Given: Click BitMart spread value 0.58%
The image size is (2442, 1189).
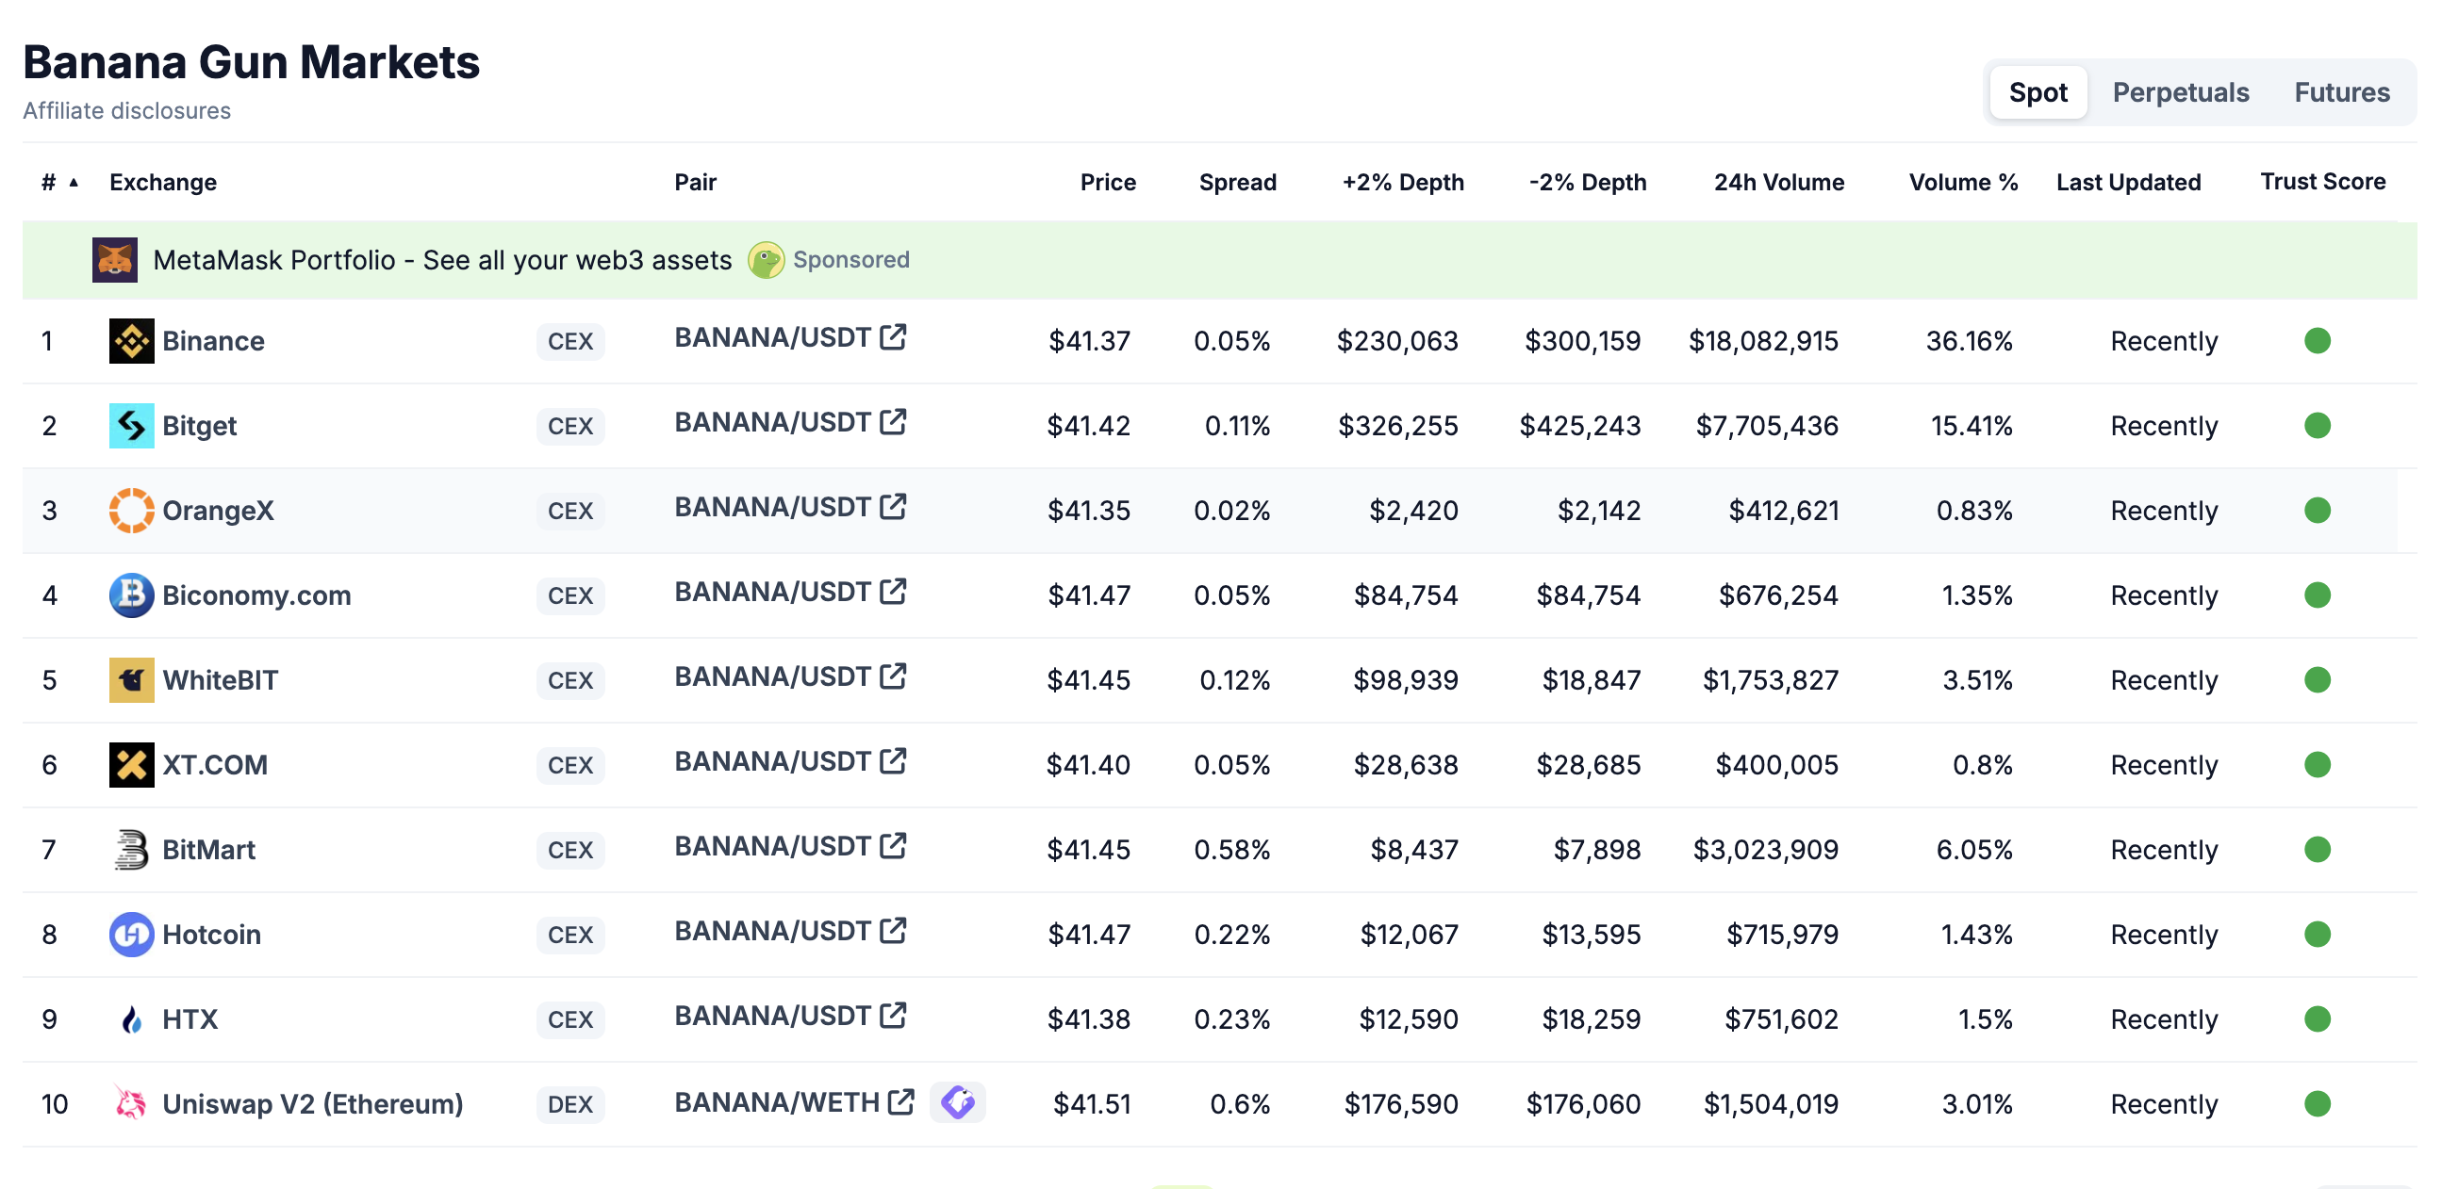Looking at the screenshot, I should pos(1231,850).
